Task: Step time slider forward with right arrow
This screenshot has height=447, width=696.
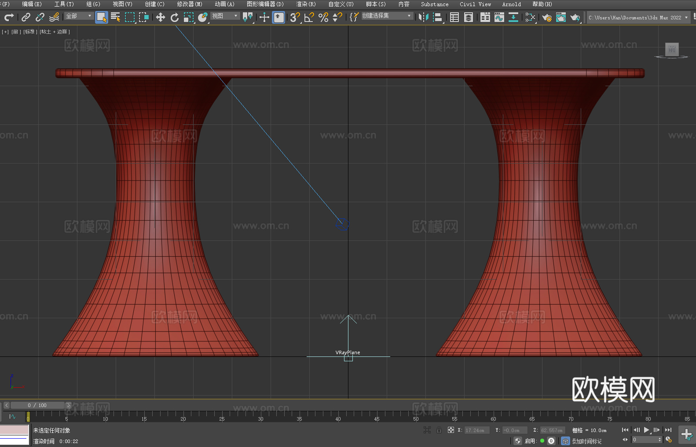Action: (x=69, y=405)
